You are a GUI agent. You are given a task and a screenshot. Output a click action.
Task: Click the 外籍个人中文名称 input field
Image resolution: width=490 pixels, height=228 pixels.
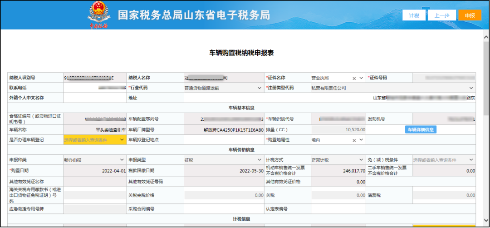95,98
